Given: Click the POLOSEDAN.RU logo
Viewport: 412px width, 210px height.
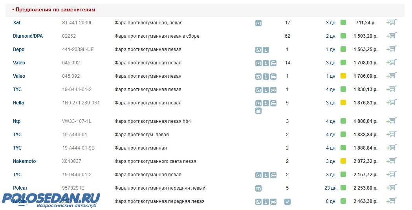Looking at the screenshot, I should tap(50, 199).
